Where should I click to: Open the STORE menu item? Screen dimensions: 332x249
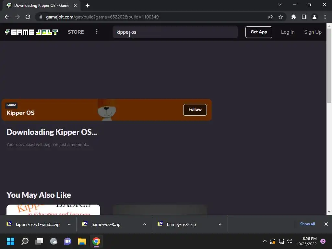click(x=76, y=32)
